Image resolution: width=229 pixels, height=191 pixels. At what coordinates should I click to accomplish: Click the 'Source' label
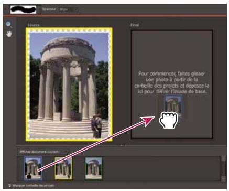click(34, 25)
